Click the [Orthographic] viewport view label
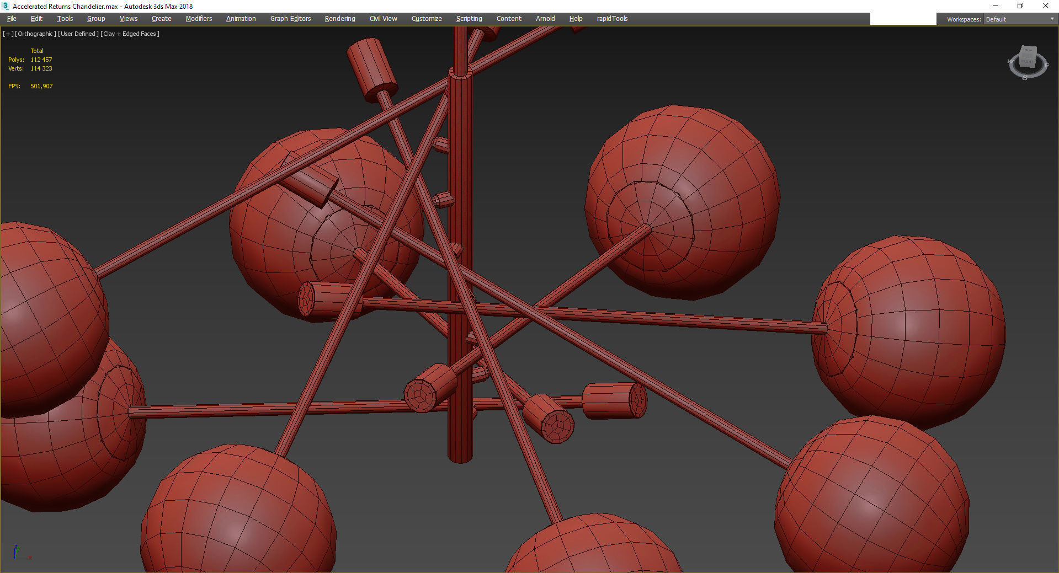This screenshot has width=1059, height=573. [x=35, y=34]
